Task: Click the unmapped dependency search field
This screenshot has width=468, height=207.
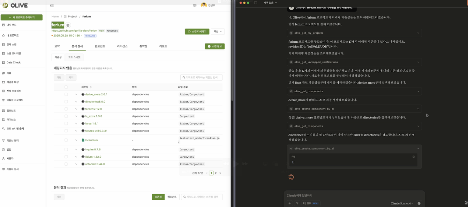Action: [x=201, y=77]
